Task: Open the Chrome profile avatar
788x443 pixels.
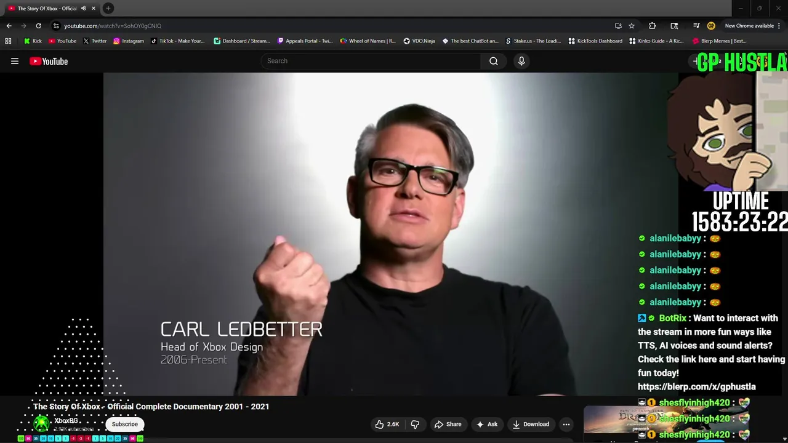Action: point(711,26)
